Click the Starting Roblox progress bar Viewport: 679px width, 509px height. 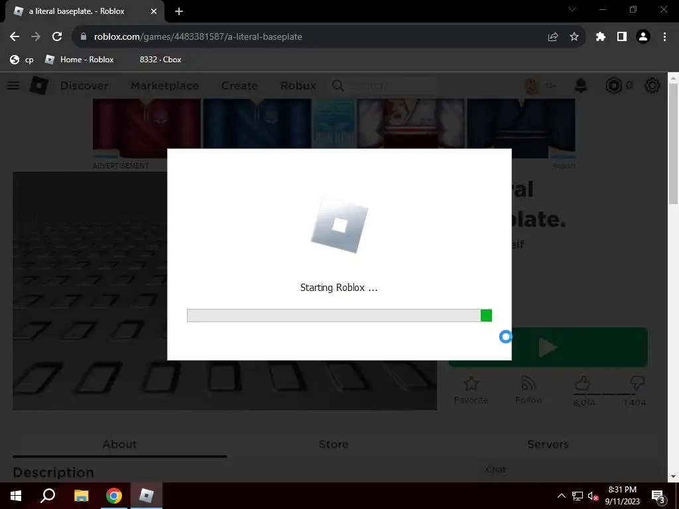coord(339,315)
